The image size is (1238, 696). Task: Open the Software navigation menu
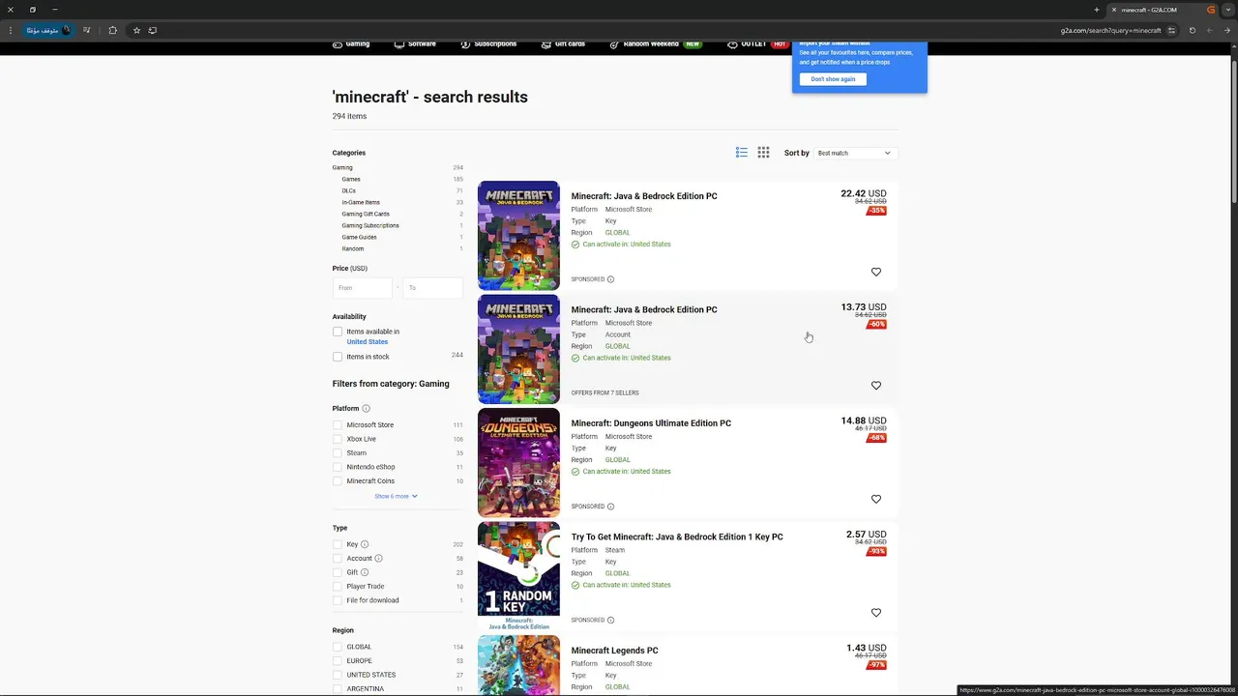415,44
